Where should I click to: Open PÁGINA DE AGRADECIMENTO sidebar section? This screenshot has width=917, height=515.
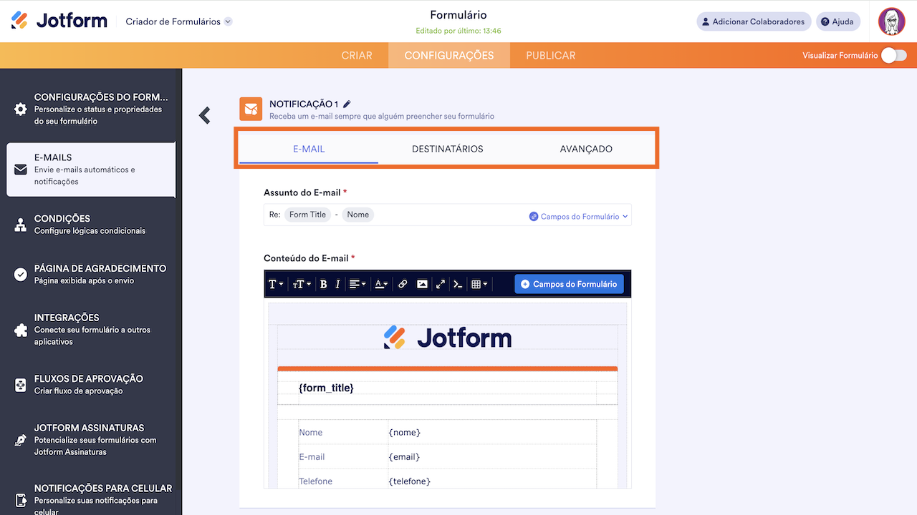click(91, 274)
